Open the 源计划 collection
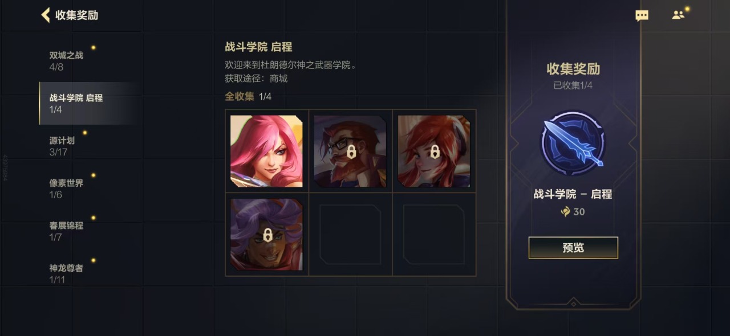Image resolution: width=730 pixels, height=336 pixels. [x=87, y=146]
